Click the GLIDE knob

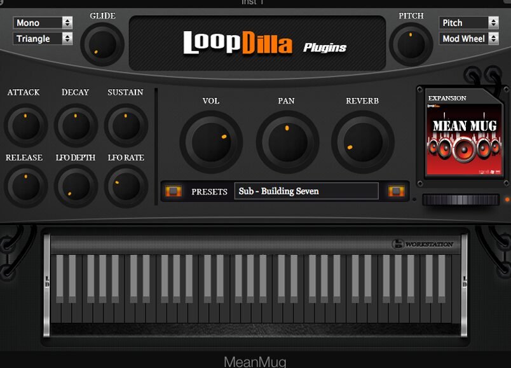pyautogui.click(x=102, y=44)
